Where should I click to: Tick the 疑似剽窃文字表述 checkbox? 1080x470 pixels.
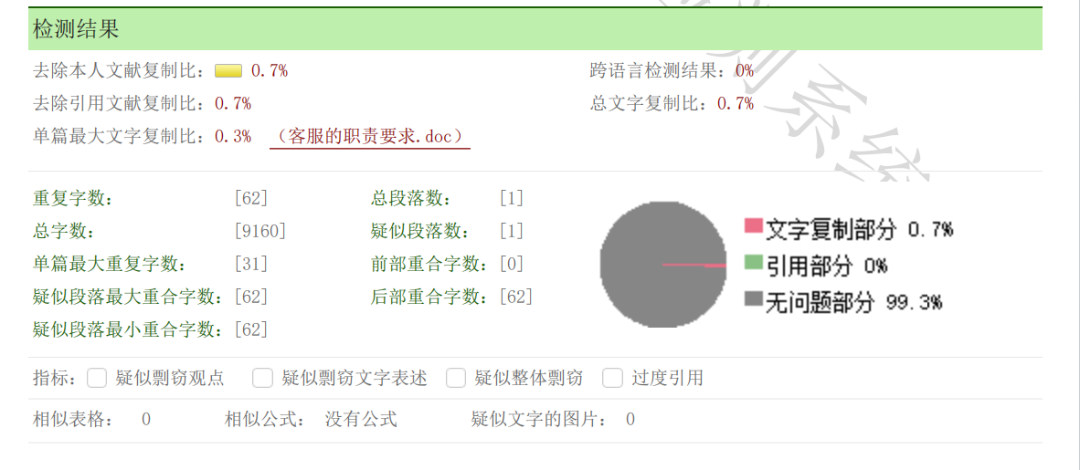(262, 378)
